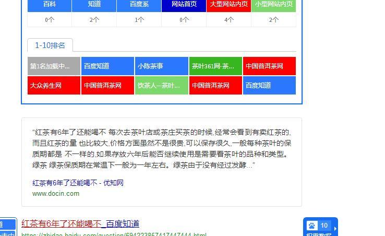Image resolution: width=385 pixels, height=236 pixels.
Task: Click the 2个 count under 小型网站内页
Action: coord(273,20)
